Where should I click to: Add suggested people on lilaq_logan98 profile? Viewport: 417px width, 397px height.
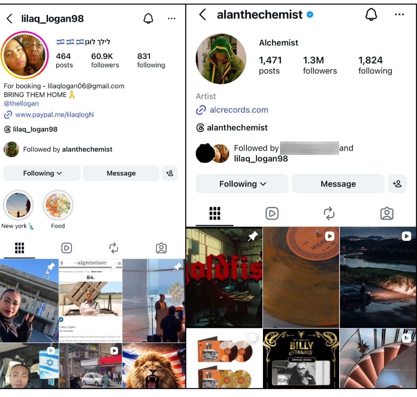coord(170,173)
